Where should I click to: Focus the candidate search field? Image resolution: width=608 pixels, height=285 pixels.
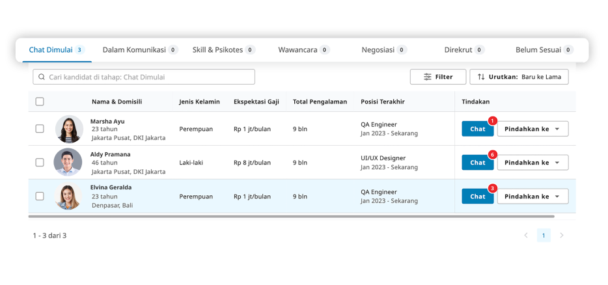[150, 77]
